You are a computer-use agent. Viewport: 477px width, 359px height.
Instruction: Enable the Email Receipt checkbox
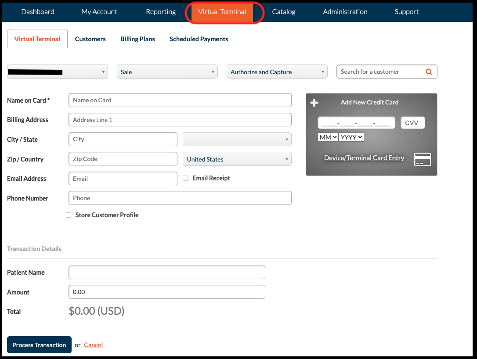[x=185, y=178]
